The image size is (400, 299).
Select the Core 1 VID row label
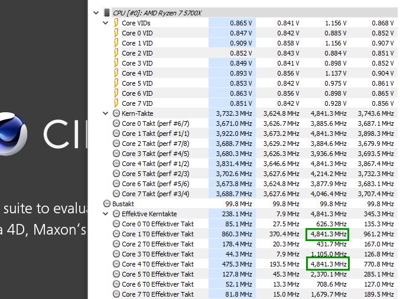(137, 43)
